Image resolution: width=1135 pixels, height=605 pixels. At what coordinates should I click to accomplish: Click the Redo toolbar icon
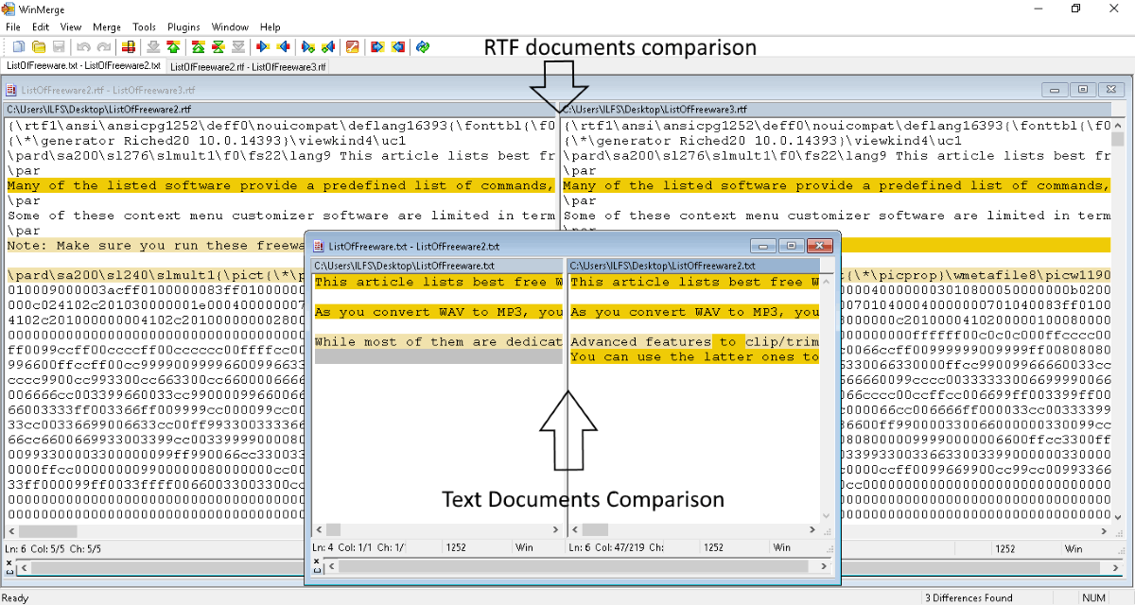pyautogui.click(x=103, y=46)
